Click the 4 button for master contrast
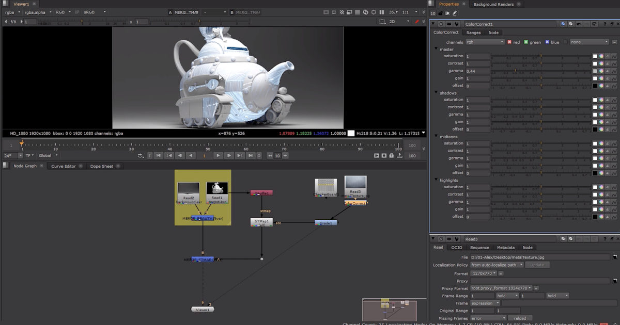This screenshot has width=620, height=325. click(x=608, y=63)
